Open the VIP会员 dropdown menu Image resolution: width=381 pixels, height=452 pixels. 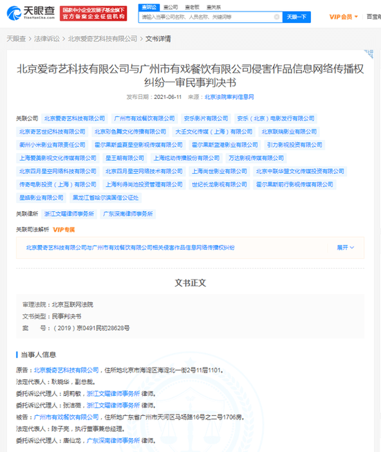coord(344,17)
